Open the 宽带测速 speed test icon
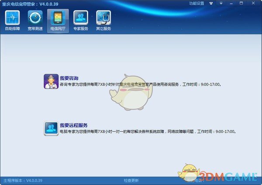 (x=35, y=18)
